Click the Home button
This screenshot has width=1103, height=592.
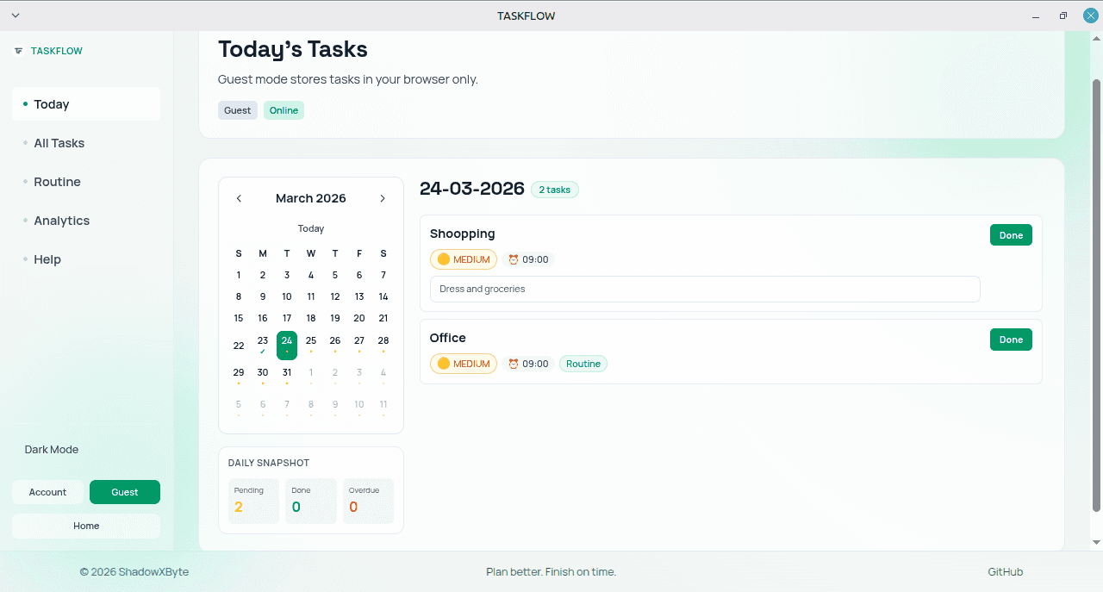pyautogui.click(x=86, y=526)
